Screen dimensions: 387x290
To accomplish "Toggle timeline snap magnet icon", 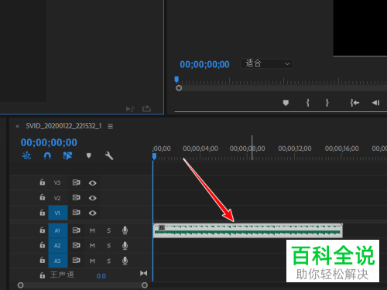I will [47, 155].
